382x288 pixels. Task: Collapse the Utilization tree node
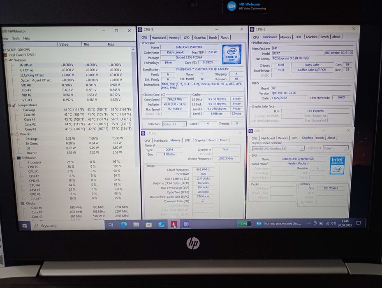click(14, 158)
